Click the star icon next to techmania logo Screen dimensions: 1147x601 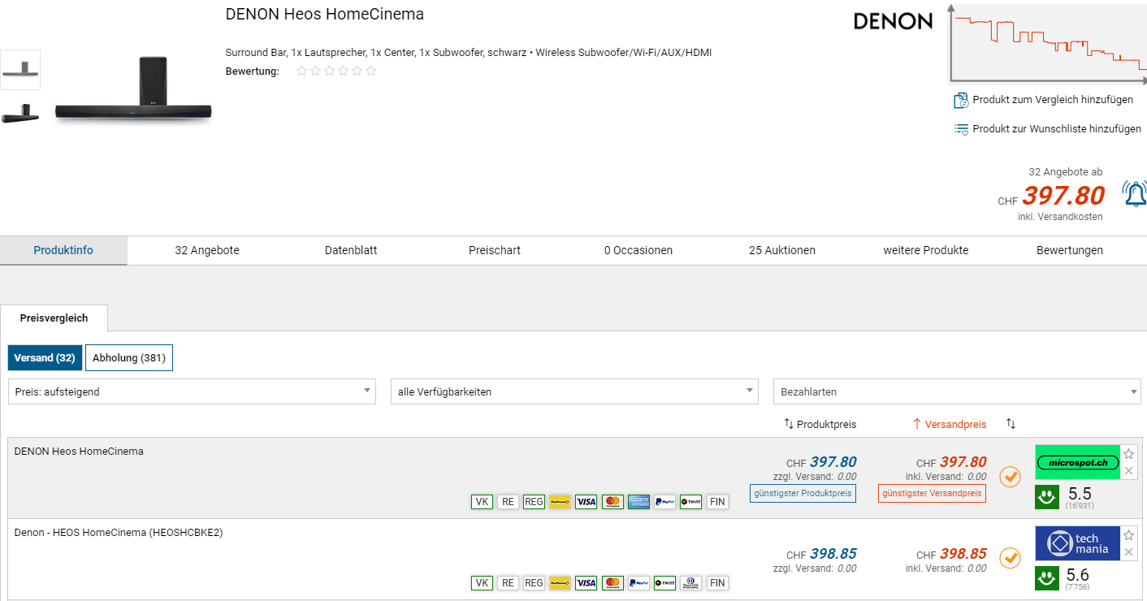coord(1128,535)
